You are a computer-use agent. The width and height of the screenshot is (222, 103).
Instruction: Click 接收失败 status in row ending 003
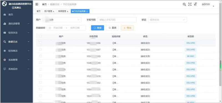point(145,56)
